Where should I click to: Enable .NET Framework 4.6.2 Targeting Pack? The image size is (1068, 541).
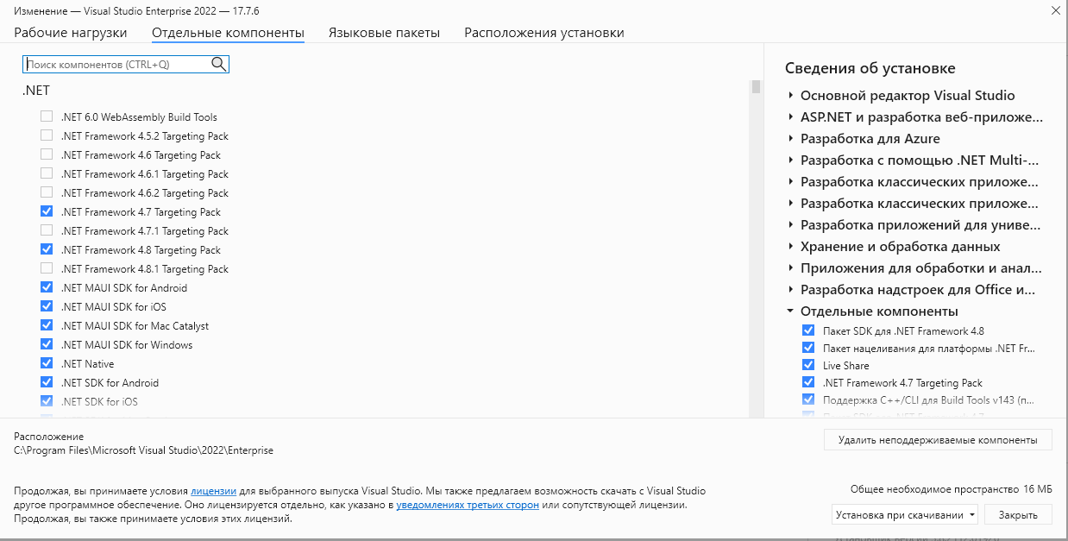tap(47, 192)
